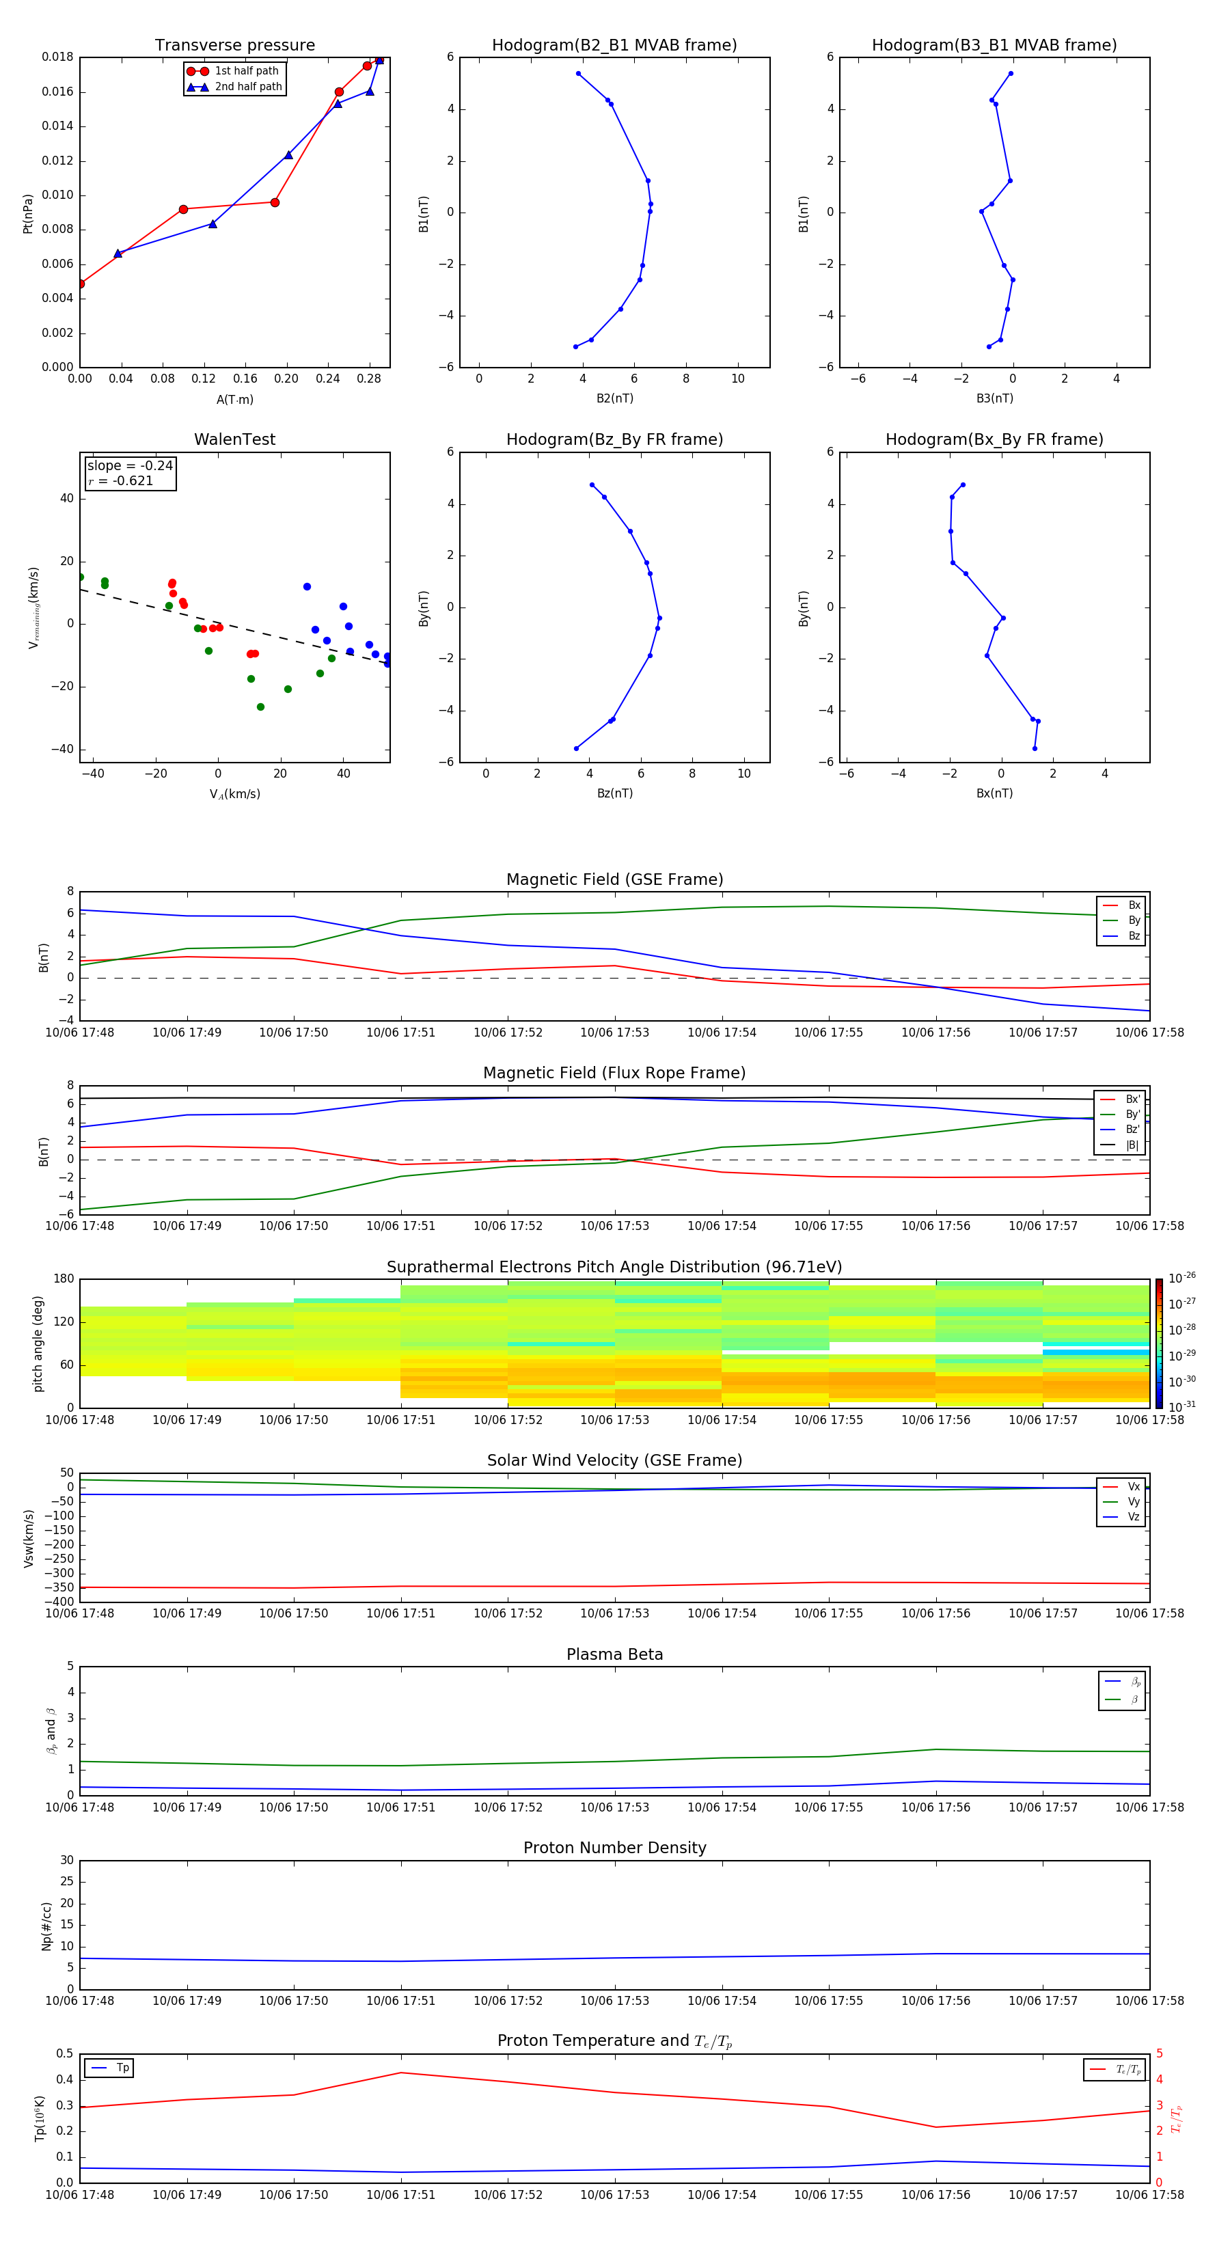Select 'By' in the GSE field legend
The image size is (1230, 2255).
1121,920
